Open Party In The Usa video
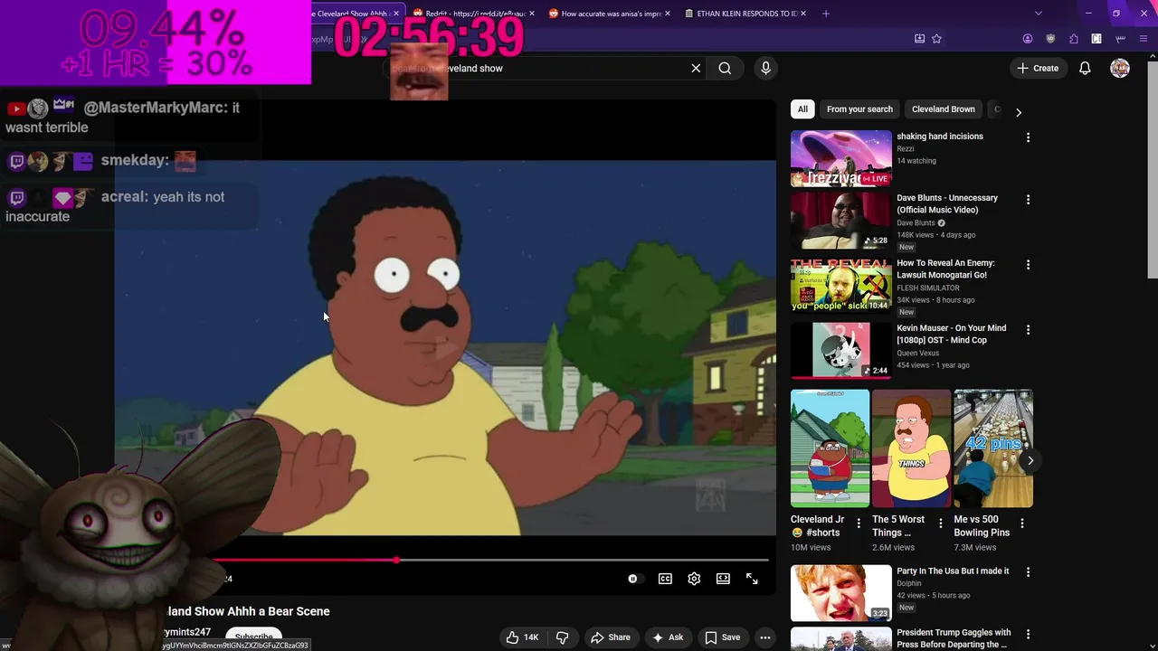Image resolution: width=1158 pixels, height=651 pixels. 841,593
